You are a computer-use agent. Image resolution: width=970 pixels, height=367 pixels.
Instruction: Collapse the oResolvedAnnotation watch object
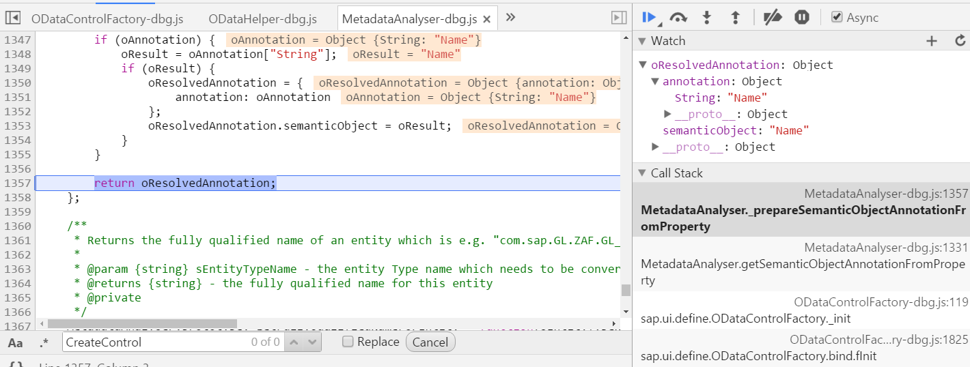[643, 65]
